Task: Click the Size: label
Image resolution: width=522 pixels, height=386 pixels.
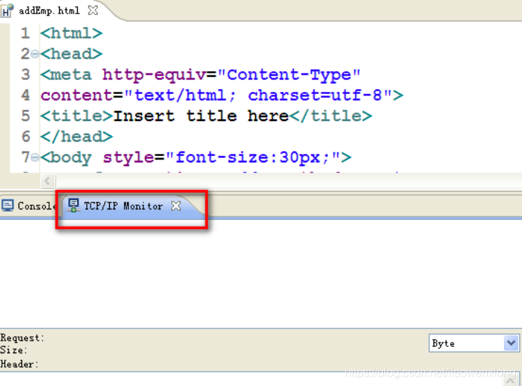Action: coord(14,350)
